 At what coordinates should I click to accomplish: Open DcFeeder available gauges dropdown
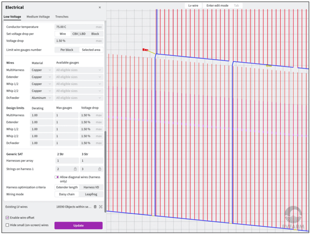(x=79, y=98)
